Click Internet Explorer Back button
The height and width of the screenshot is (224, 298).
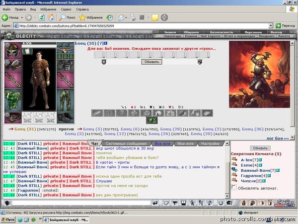tap(10, 17)
